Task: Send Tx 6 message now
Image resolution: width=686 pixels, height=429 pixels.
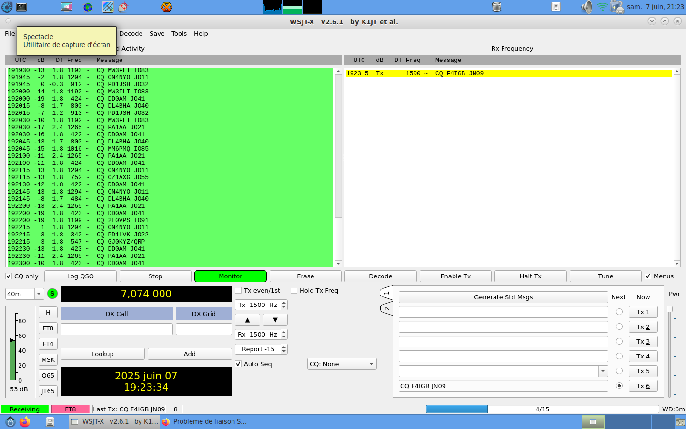Action: pyautogui.click(x=643, y=386)
